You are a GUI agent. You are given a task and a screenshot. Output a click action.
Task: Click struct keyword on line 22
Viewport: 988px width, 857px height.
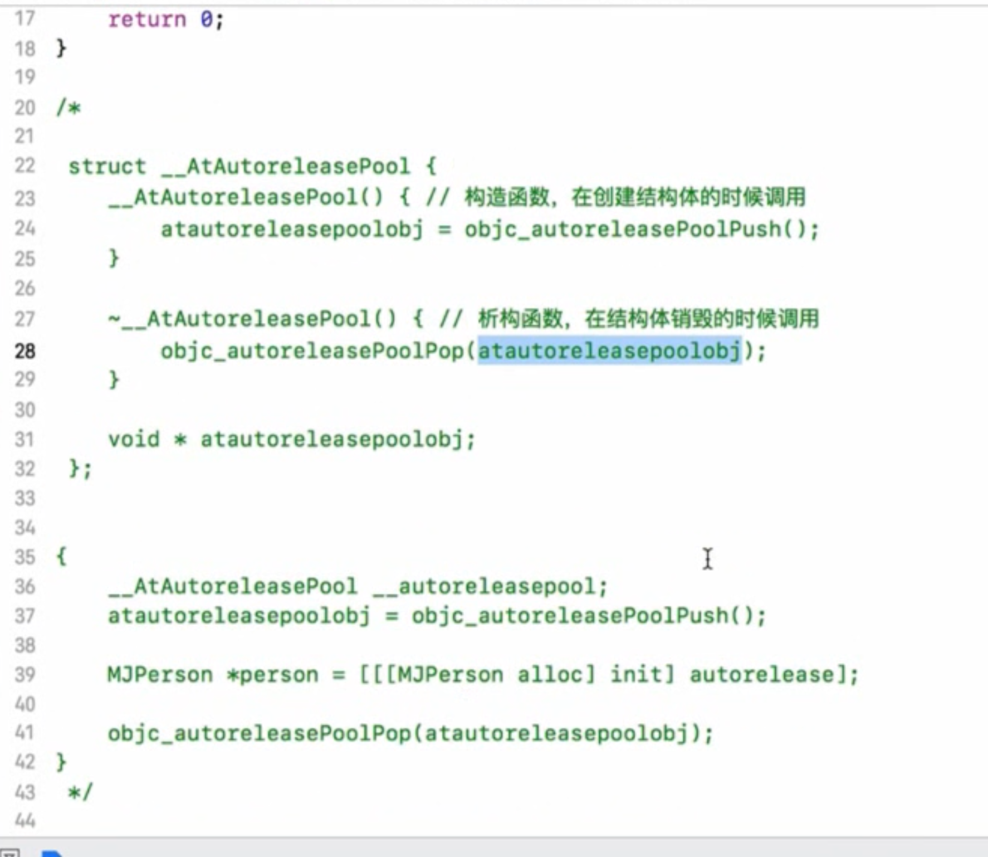(x=107, y=167)
